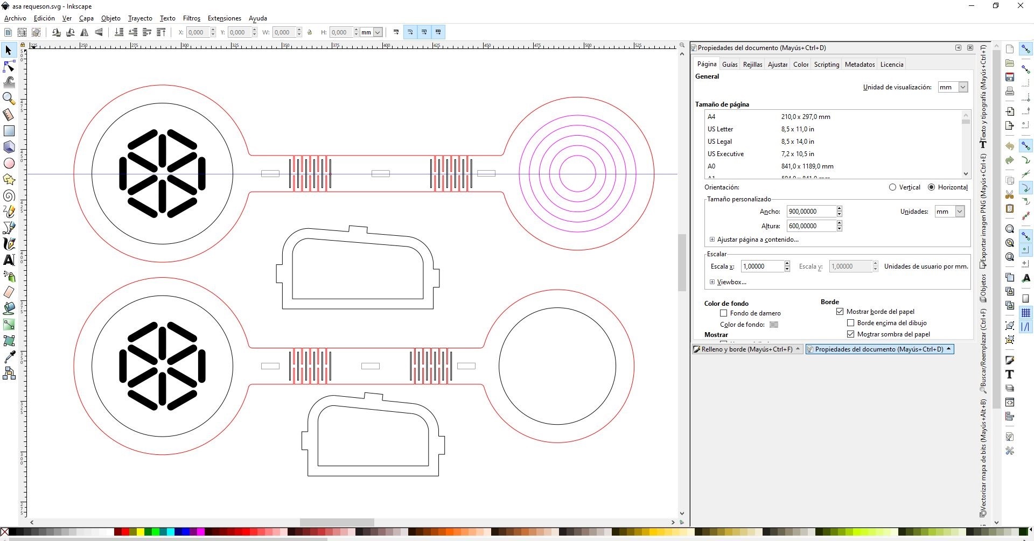Open the Archivo menu
1034x541 pixels.
click(15, 18)
